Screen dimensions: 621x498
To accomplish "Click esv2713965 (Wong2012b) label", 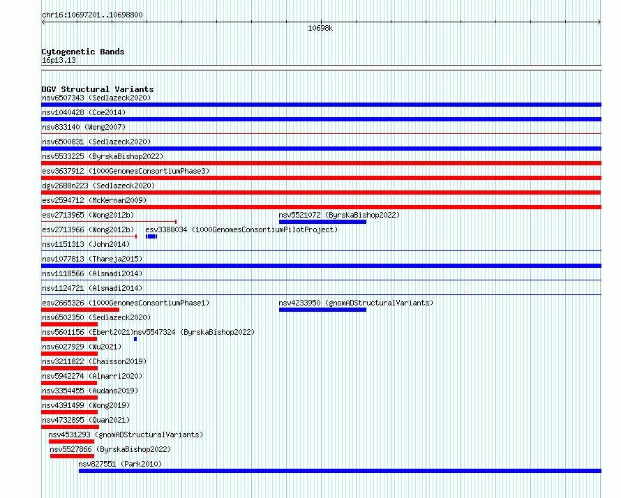I will [x=88, y=215].
